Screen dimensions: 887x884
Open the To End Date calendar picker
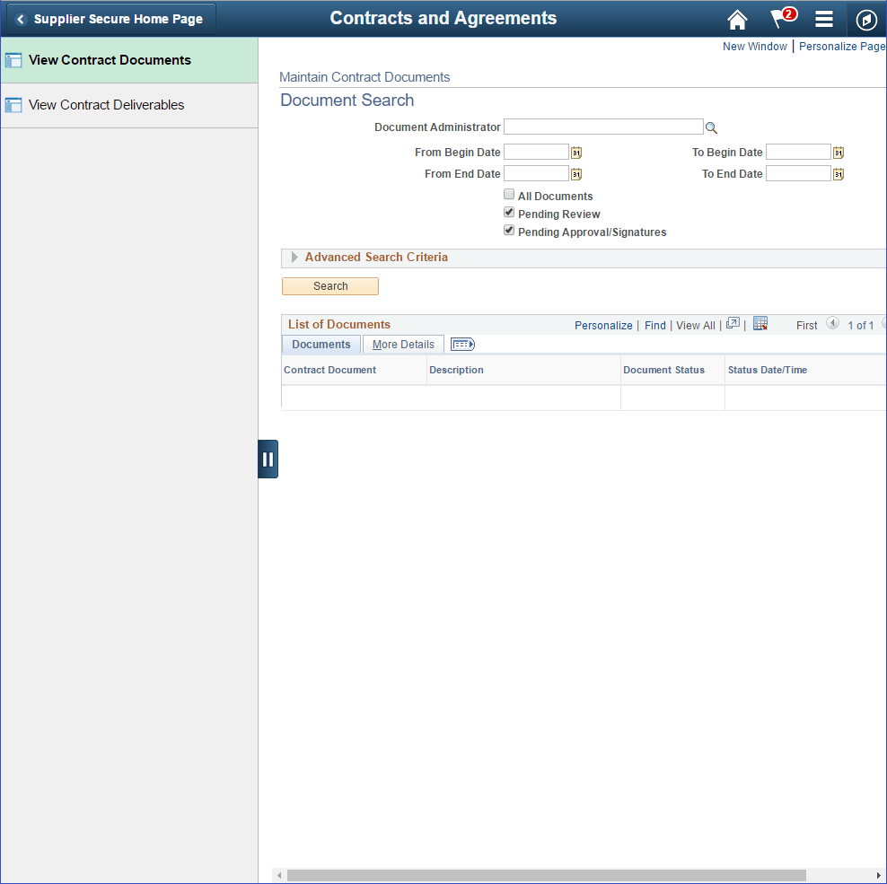[838, 172]
